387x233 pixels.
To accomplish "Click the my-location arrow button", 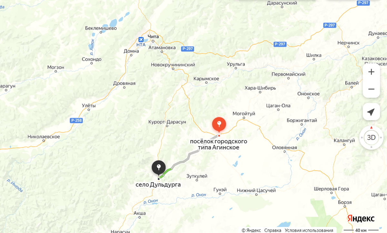I will point(371,112).
